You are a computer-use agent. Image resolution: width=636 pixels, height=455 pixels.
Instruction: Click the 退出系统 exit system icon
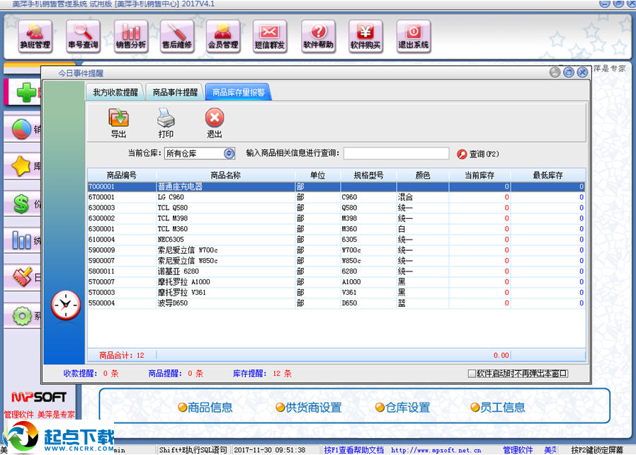413,36
